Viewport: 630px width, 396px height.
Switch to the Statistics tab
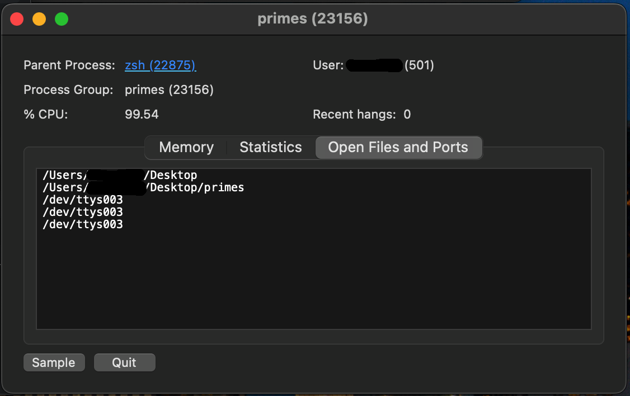tap(271, 148)
